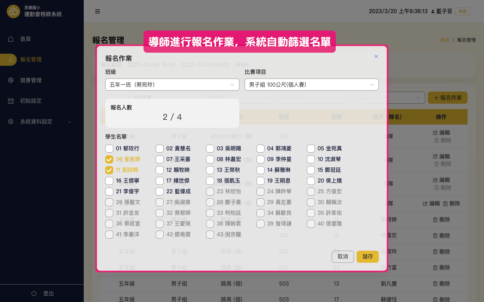Click the gear icon beside 系統資料設定
Image resolution: width=484 pixels, height=302 pixels.
click(11, 121)
